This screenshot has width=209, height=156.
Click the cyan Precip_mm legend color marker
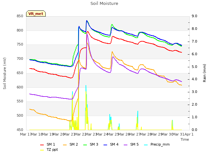[146, 145]
